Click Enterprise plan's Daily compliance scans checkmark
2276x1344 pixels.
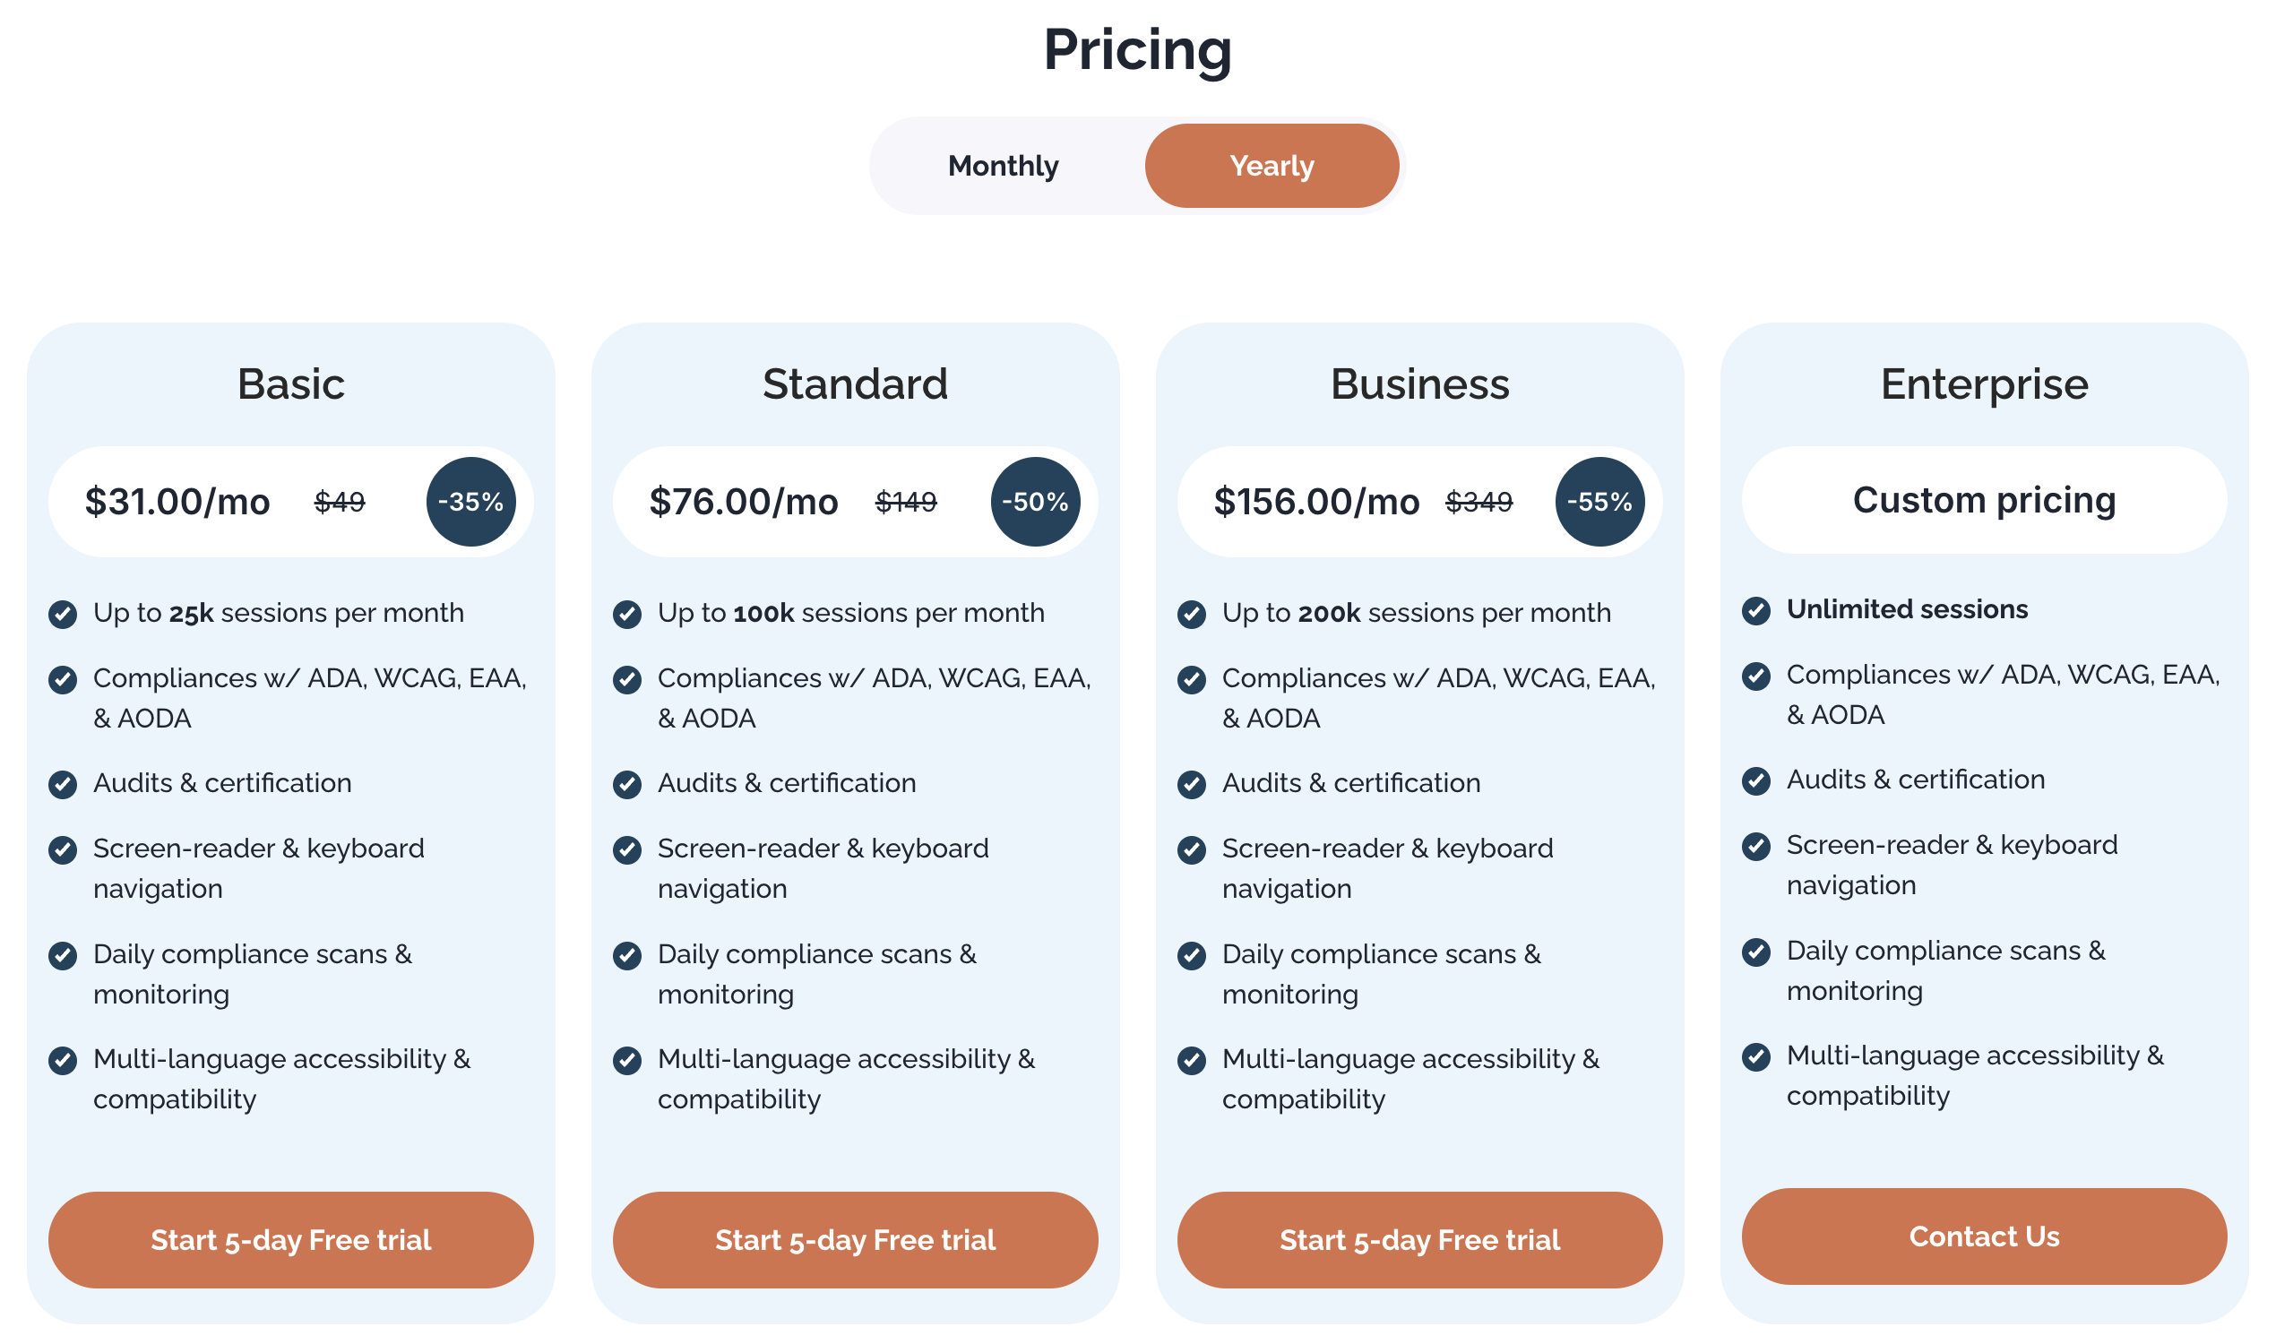[1755, 952]
